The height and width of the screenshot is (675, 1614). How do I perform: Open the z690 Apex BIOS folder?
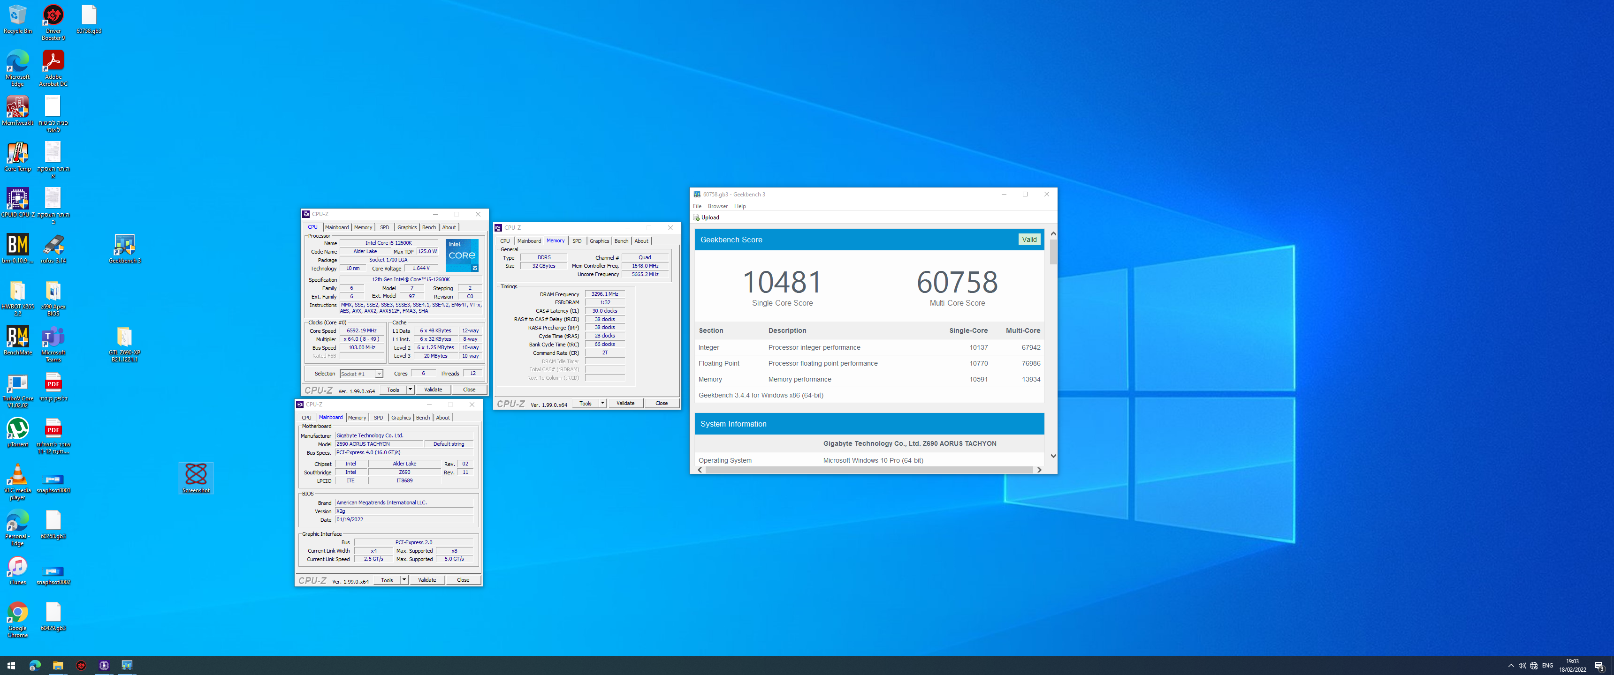53,298
